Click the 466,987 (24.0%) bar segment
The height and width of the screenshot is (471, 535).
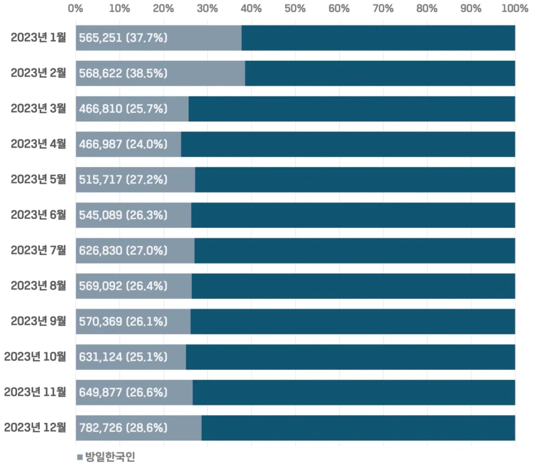[x=128, y=144]
